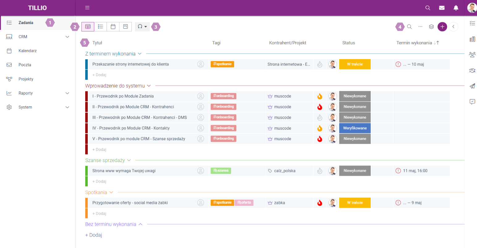Click the red priority flame of 'II - Przewodnik' task
The image size is (477, 248).
pos(320,107)
